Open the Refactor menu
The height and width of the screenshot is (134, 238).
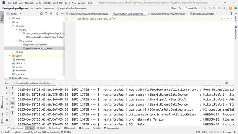[x=46, y=3]
